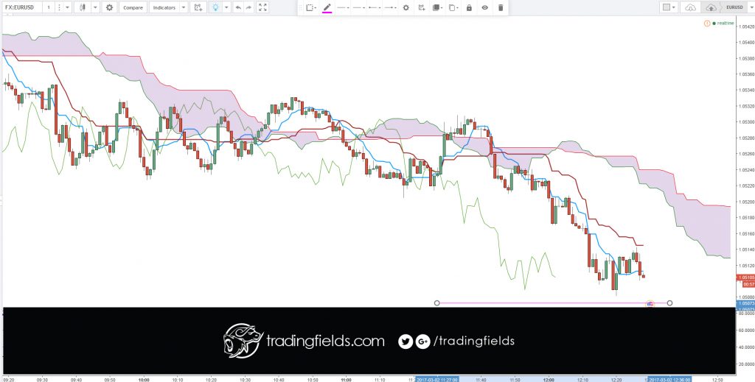Click the red 1.05105 price label
This screenshot has height=382, width=755.
click(745, 277)
